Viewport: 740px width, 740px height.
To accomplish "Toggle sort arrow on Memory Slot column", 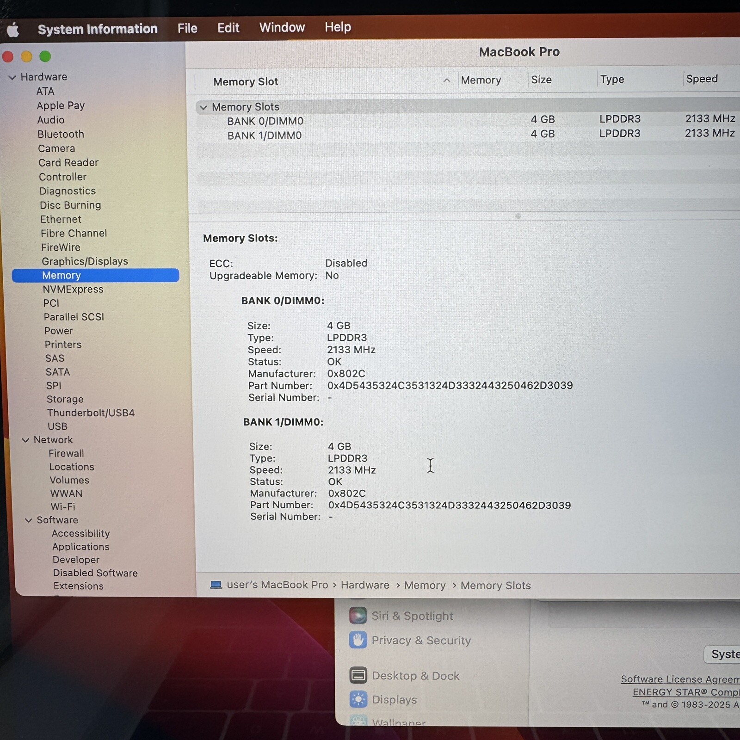I will point(447,80).
